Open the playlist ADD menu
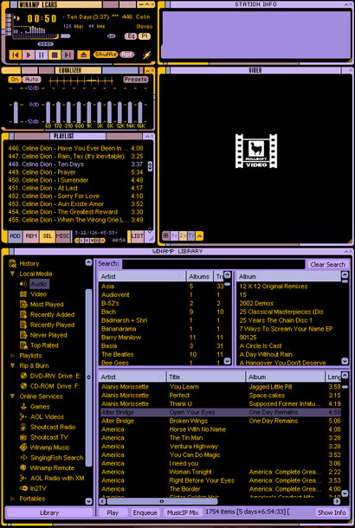 (x=15, y=236)
